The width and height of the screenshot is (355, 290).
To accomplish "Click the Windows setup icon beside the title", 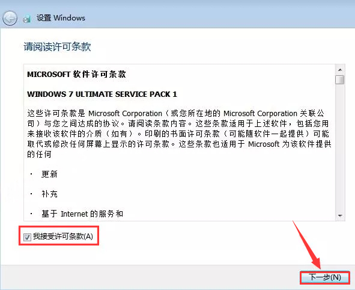I will point(27,19).
